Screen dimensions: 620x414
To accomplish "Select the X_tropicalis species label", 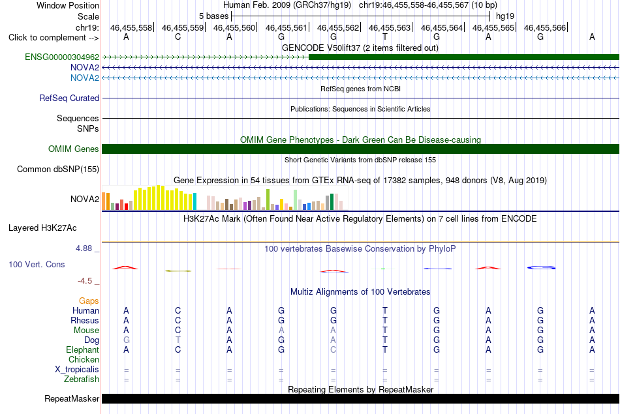I will pyautogui.click(x=77, y=370).
